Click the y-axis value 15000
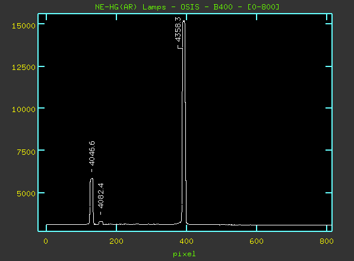This screenshot has height=261, width=354. 24,26
